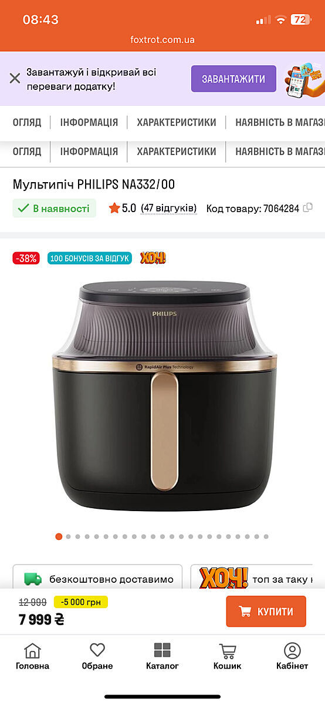Select the second image carousel dot
Viewport: 325px width, 705px height.
click(x=68, y=536)
